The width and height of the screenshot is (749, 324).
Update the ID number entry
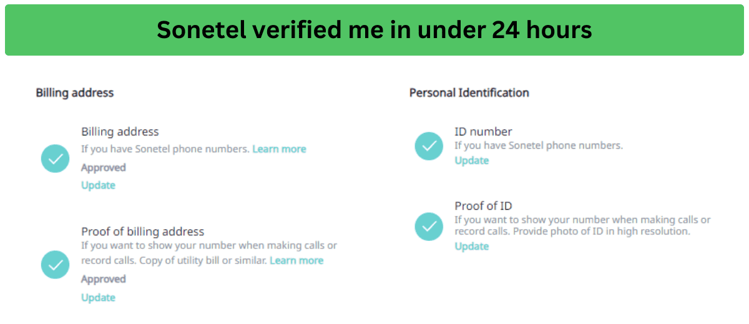pyautogui.click(x=471, y=160)
